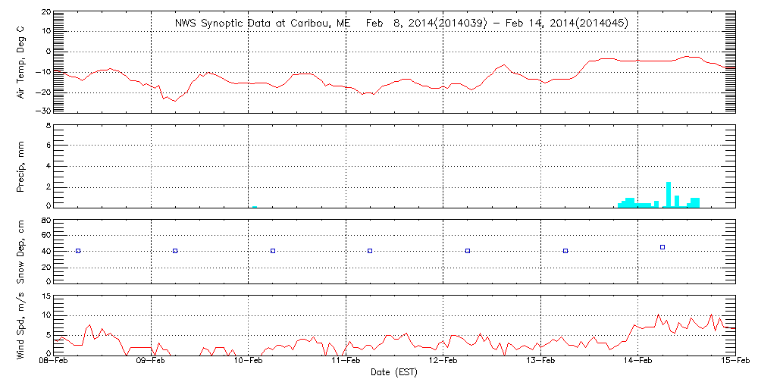Click the "6" tick on Precip axis
The image size is (758, 379).
point(47,146)
